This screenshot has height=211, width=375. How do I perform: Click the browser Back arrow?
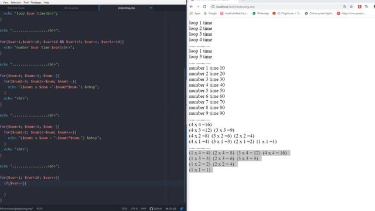pyautogui.click(x=192, y=6)
